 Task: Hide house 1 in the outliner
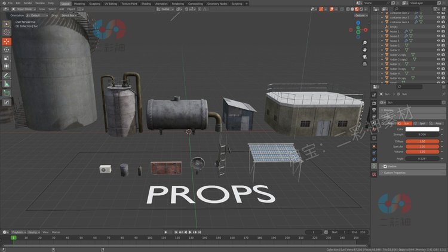click(x=438, y=32)
